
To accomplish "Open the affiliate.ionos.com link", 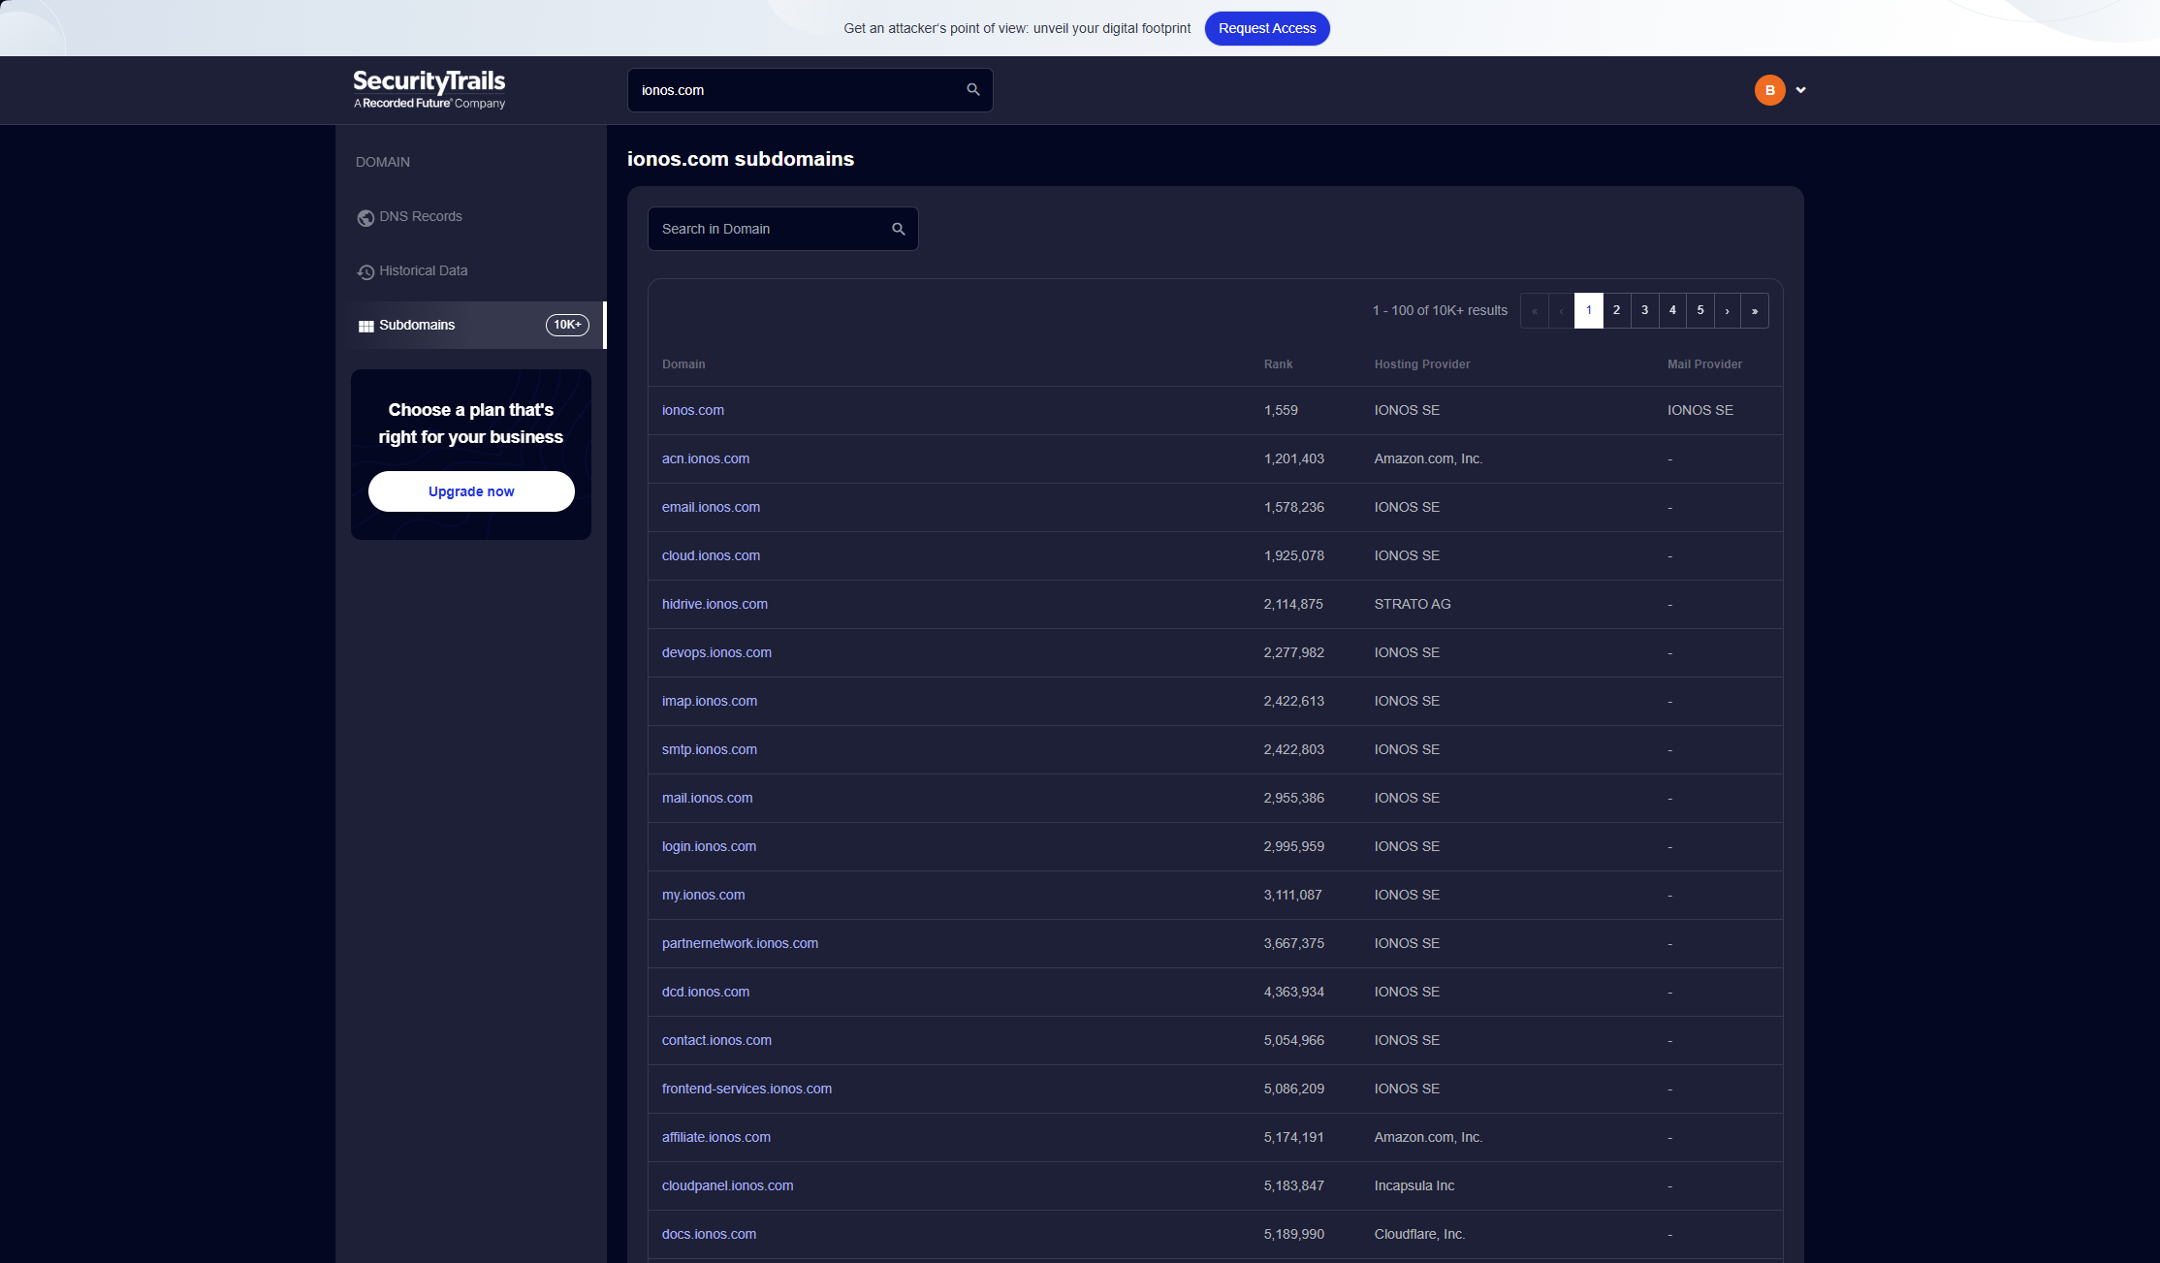I will point(716,1137).
